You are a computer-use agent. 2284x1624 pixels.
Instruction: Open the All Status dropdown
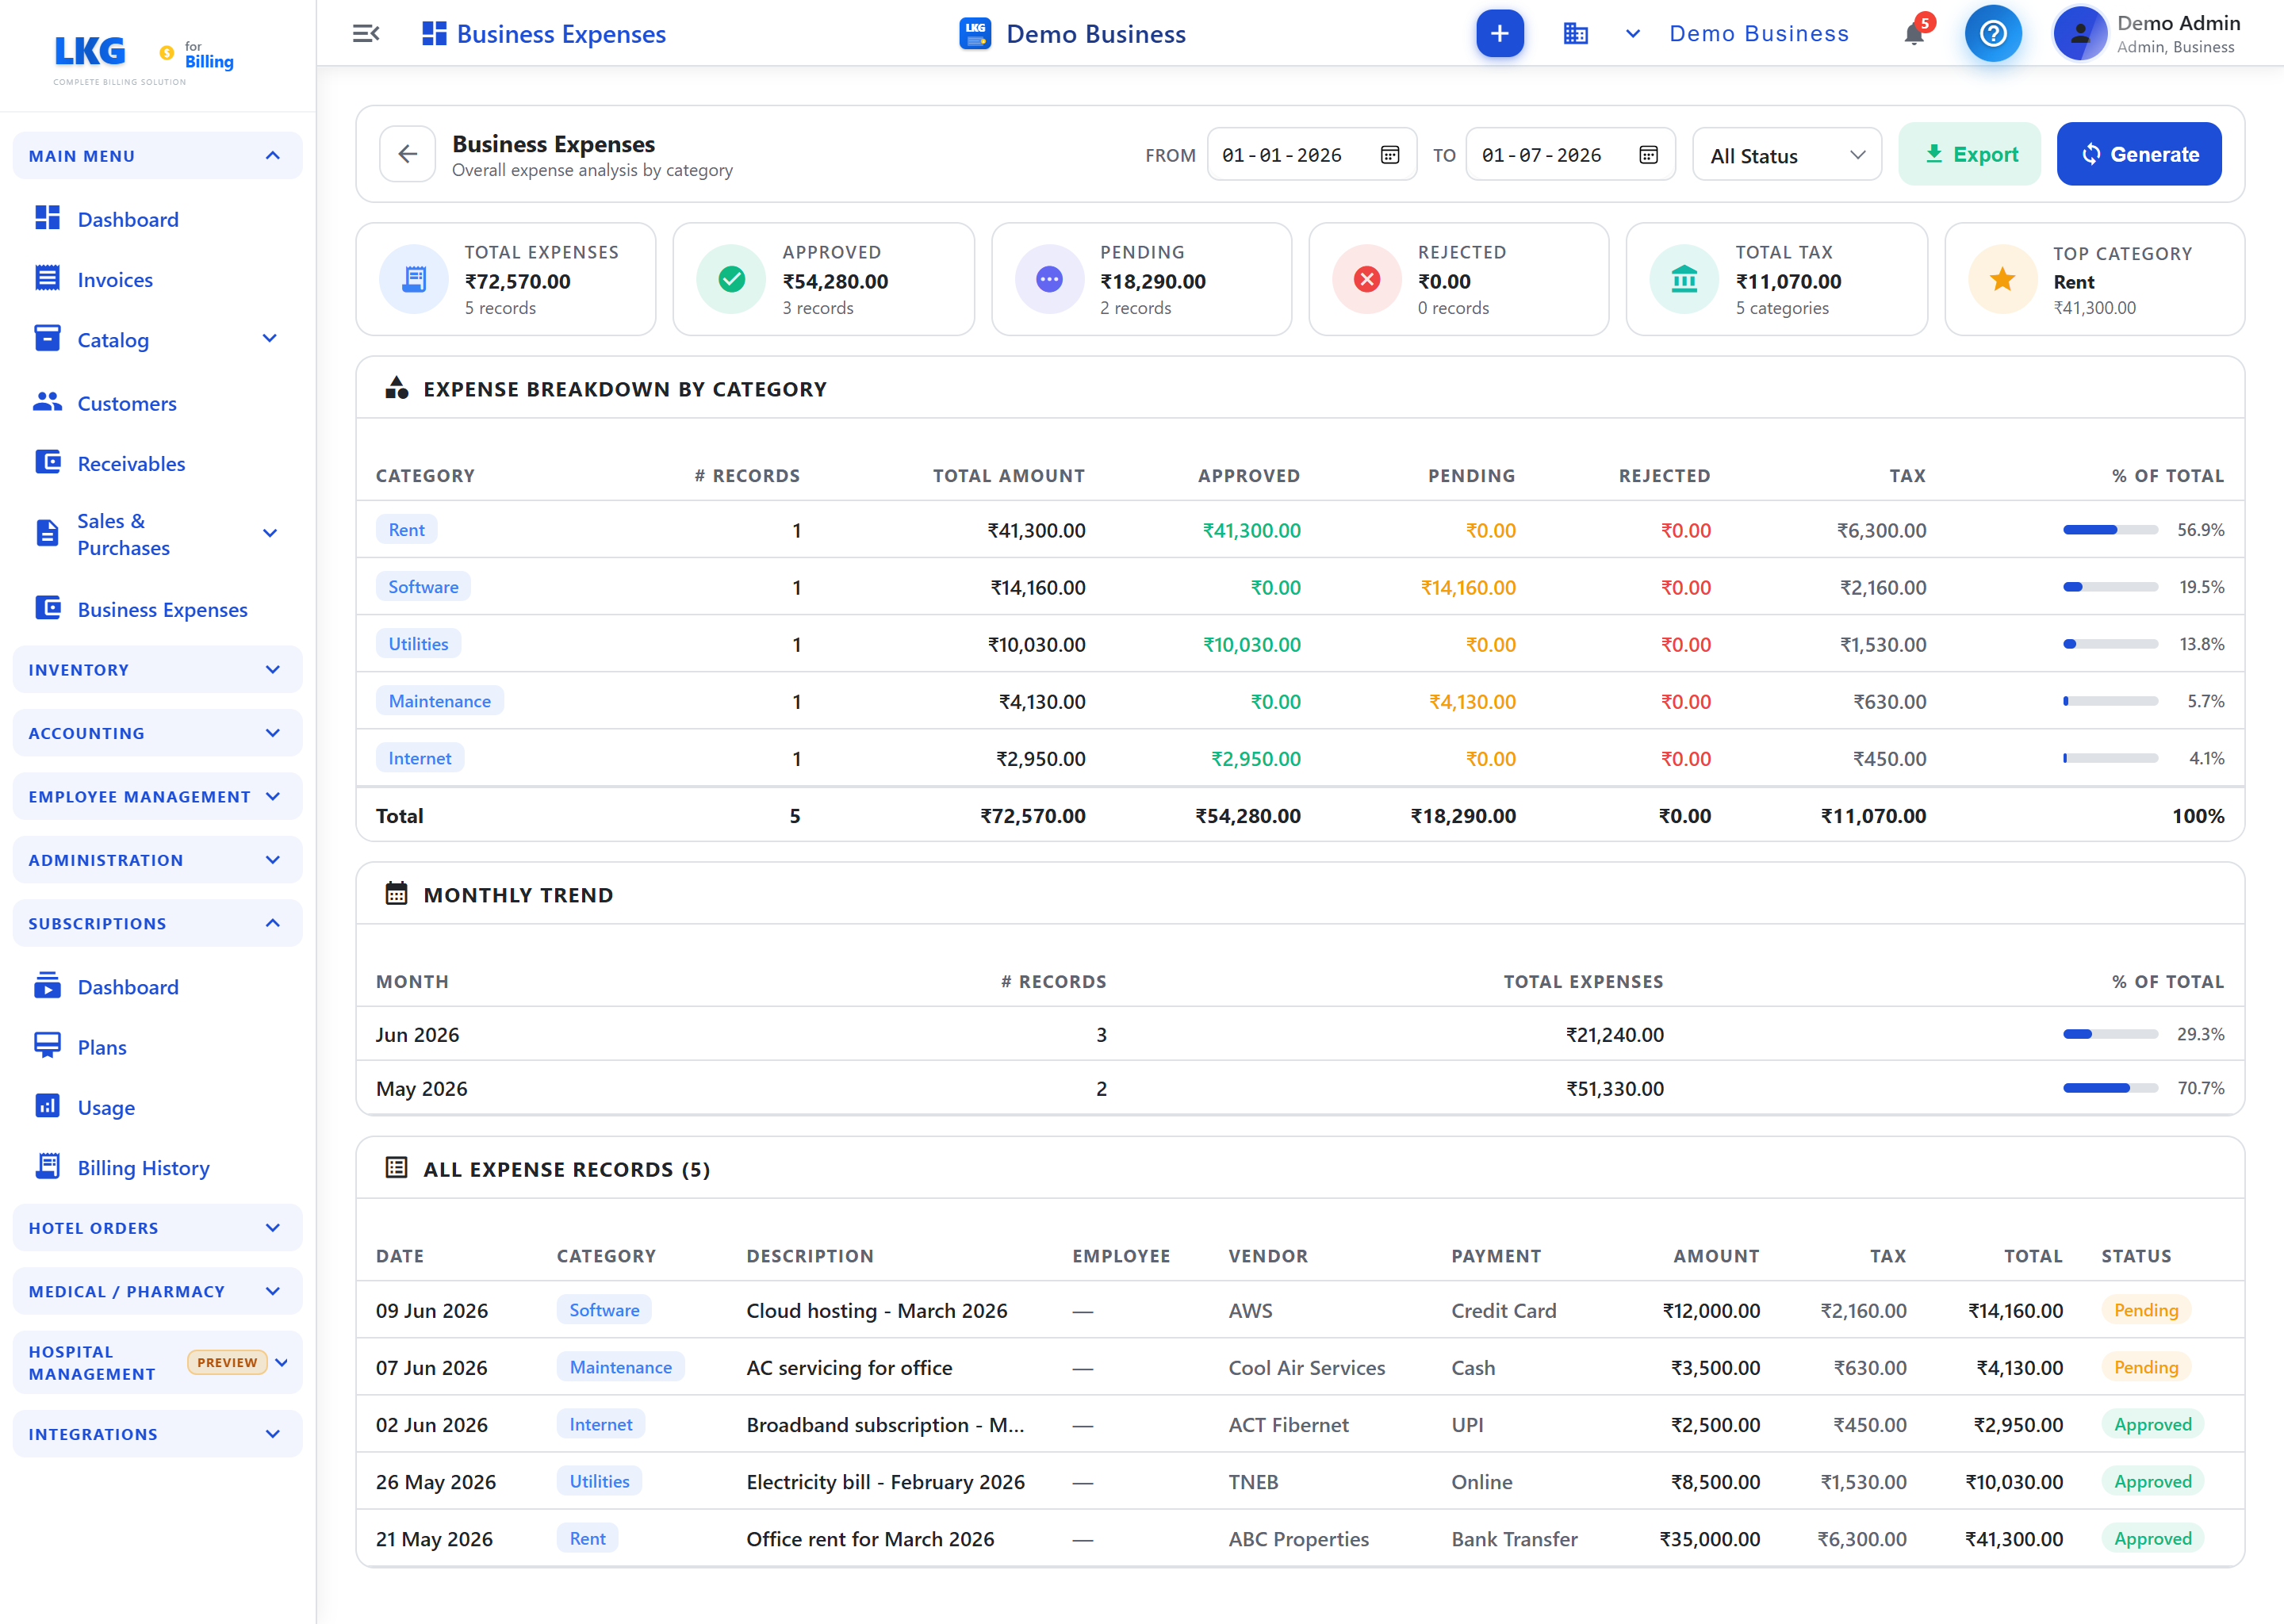1786,155
